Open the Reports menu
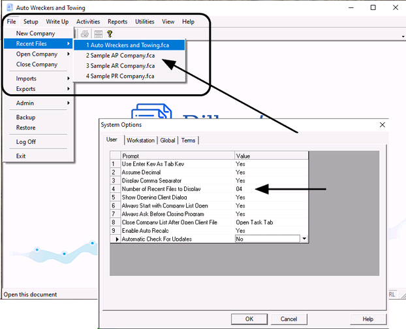The image size is (406, 329). click(117, 22)
